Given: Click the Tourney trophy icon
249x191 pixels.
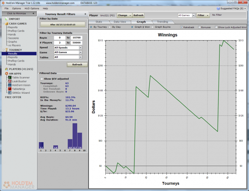Looking at the screenshot, I should (x=6, y=50).
